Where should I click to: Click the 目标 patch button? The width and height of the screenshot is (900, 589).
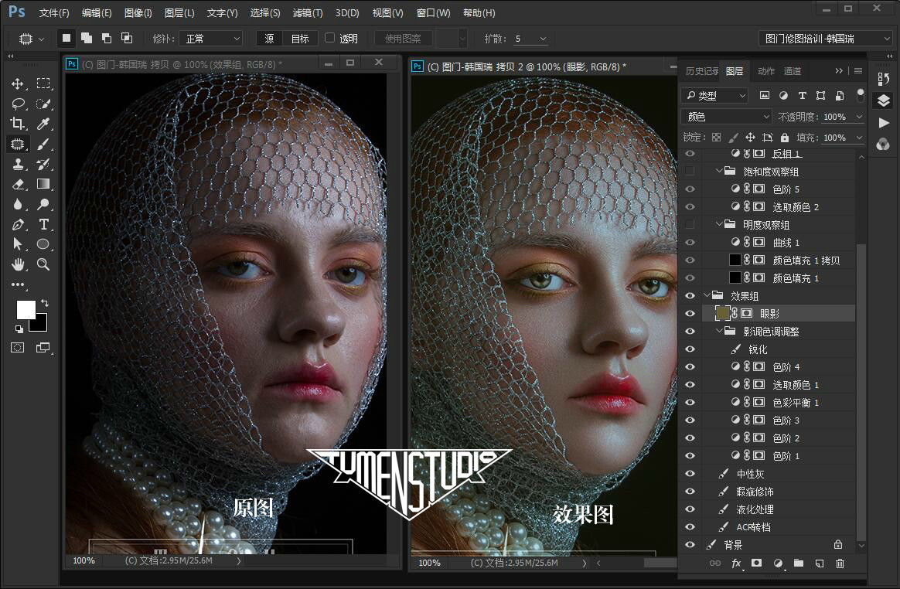tap(300, 39)
